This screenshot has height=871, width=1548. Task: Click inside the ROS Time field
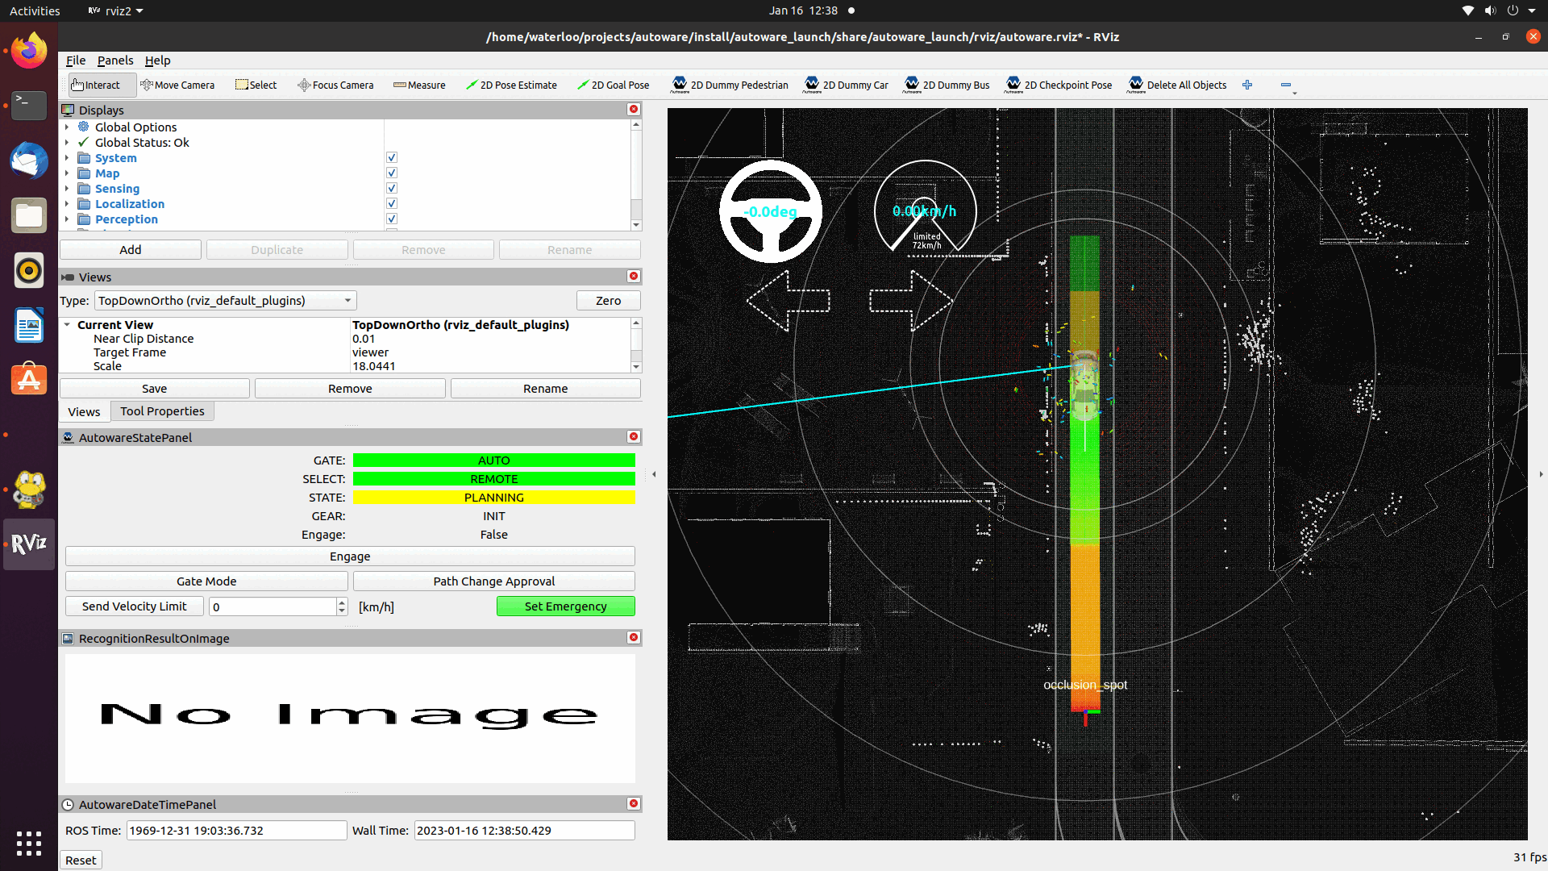click(x=236, y=830)
